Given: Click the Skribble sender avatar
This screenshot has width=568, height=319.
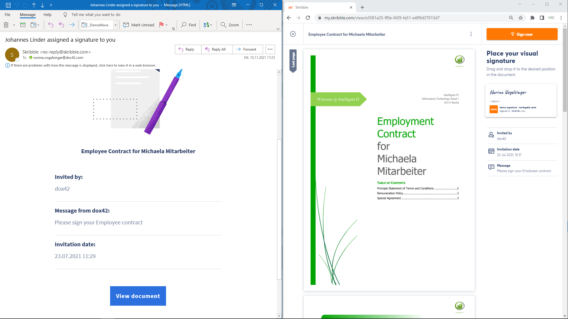Looking at the screenshot, I should click(12, 55).
